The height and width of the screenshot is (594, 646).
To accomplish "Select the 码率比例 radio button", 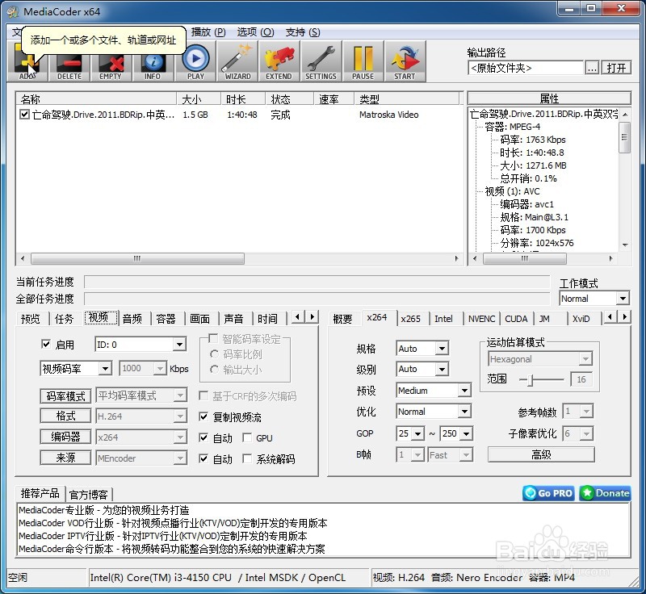I will tap(214, 354).
